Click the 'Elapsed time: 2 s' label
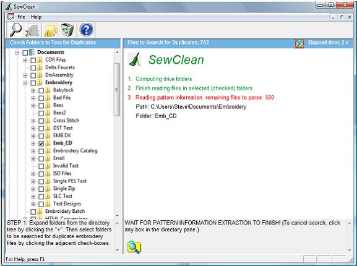 (328, 43)
